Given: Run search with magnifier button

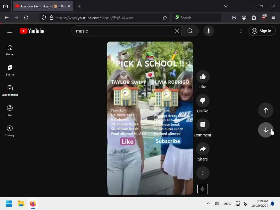Looking at the screenshot, I should (x=190, y=31).
